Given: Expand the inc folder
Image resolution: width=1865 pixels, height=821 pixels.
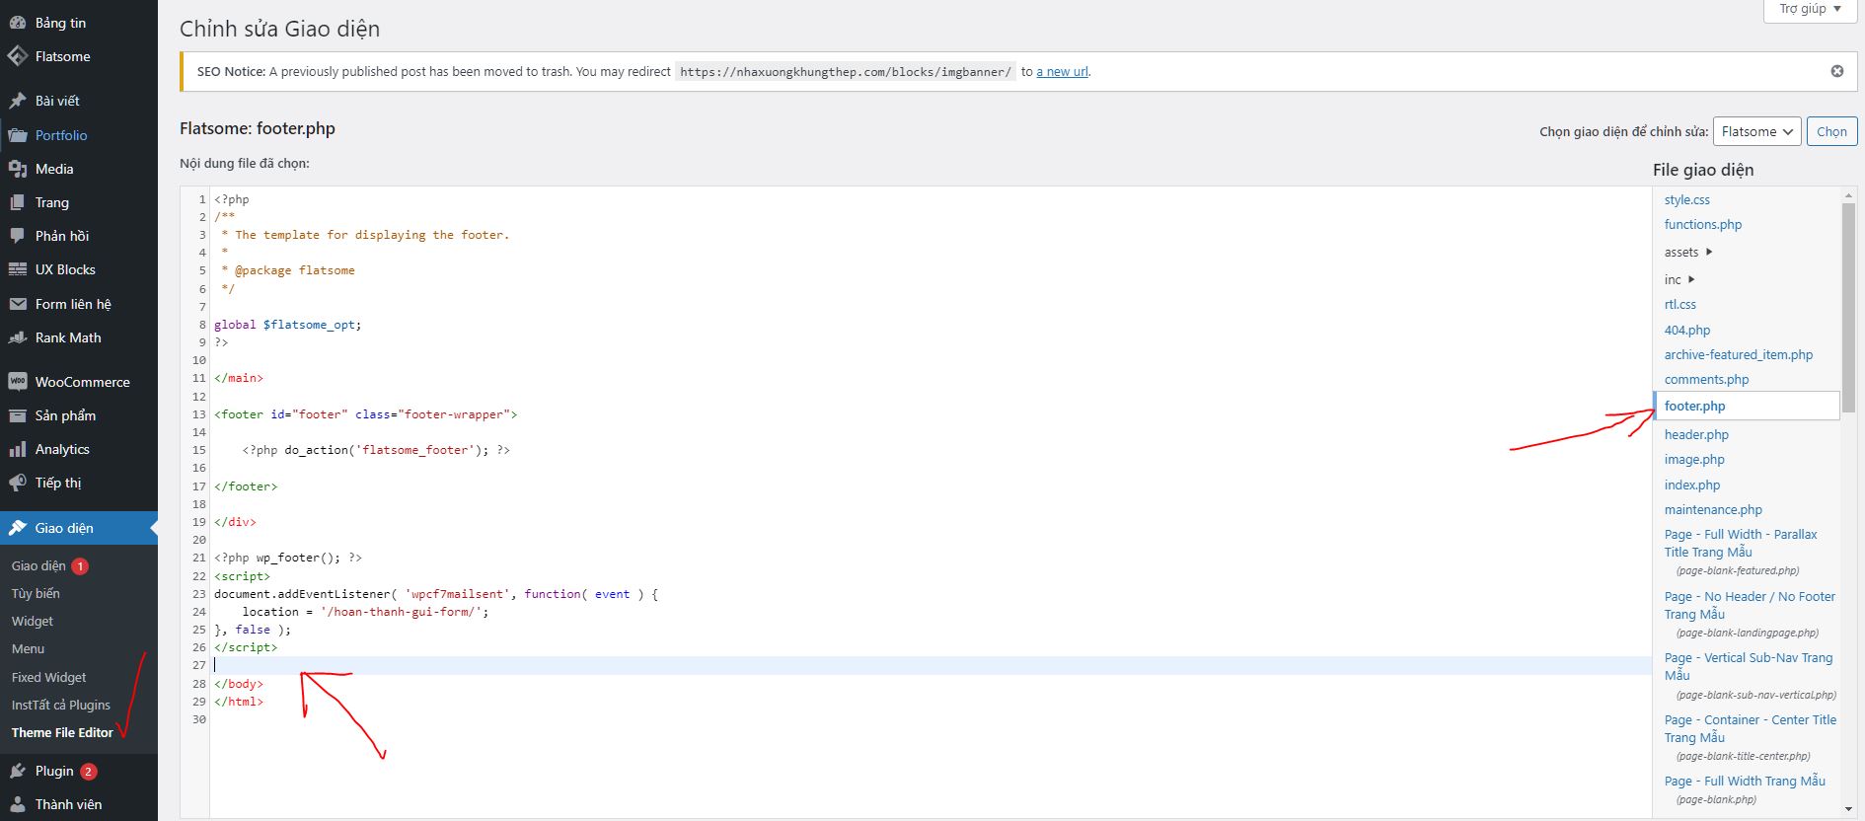Looking at the screenshot, I should pos(1679,279).
